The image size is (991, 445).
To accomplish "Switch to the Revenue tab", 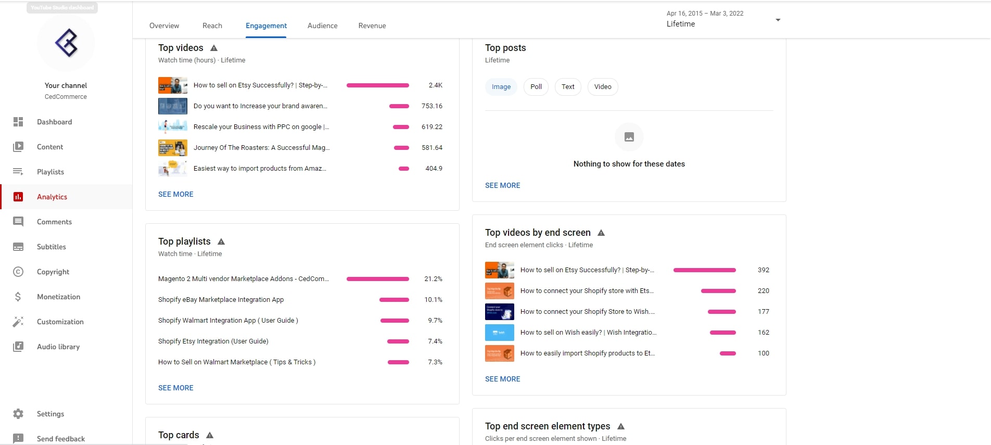I will pyautogui.click(x=372, y=26).
